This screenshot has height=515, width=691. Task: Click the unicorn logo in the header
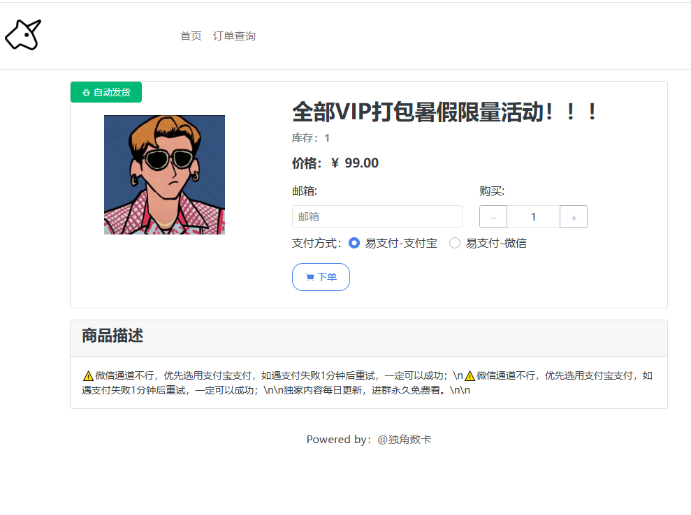tap(23, 35)
